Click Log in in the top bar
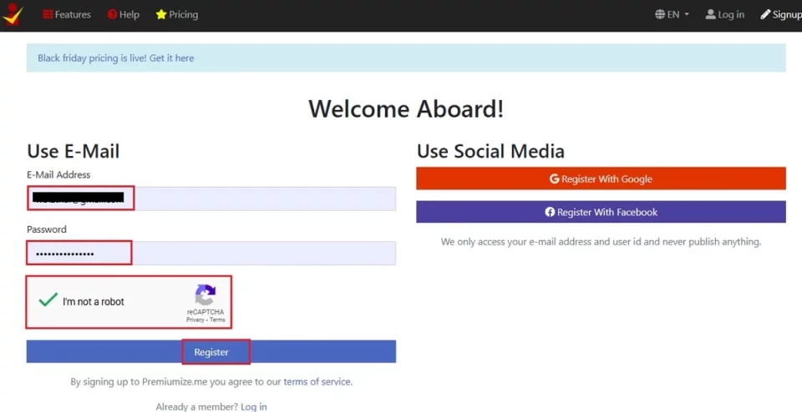 (725, 15)
